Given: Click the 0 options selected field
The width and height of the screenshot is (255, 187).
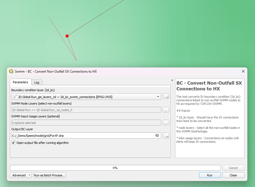Looking at the screenshot, I should (x=86, y=123).
